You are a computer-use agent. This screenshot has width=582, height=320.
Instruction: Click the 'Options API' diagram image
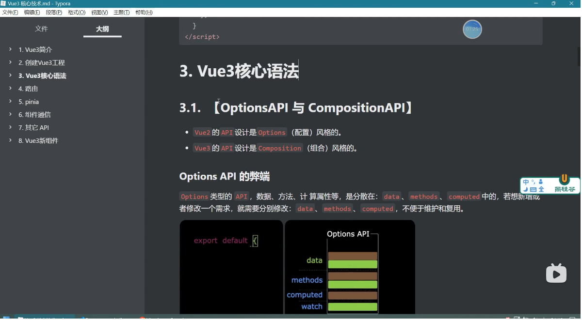350,267
